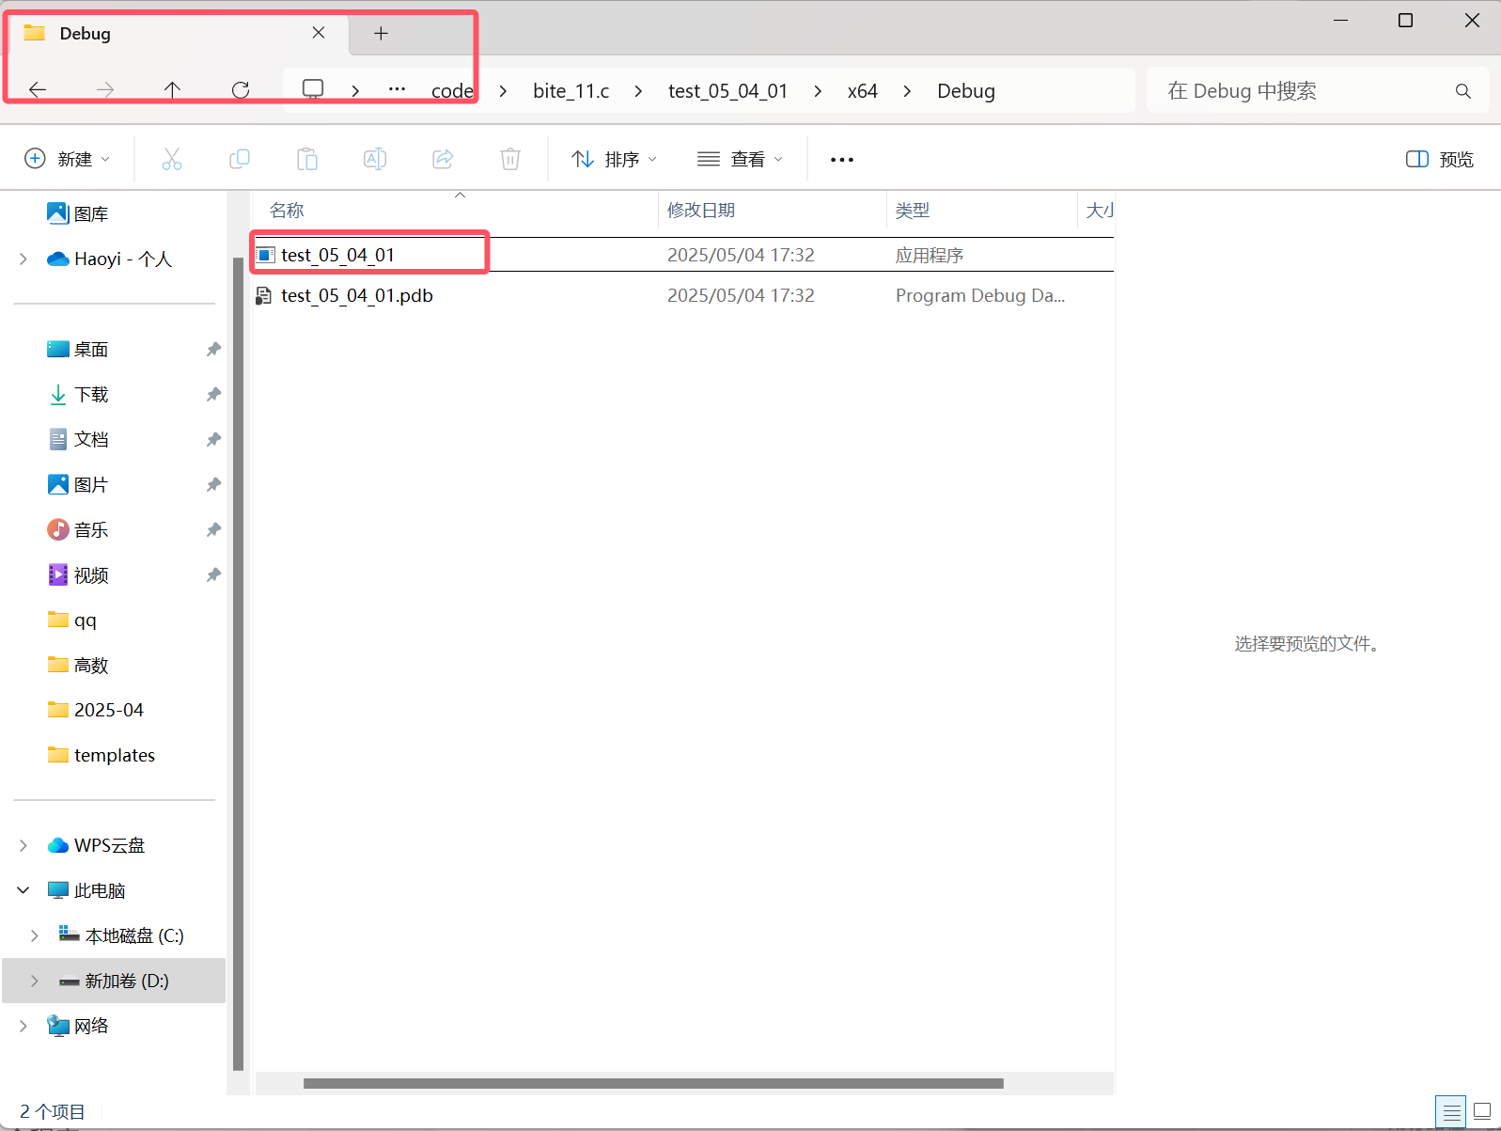Click the horizontal scrollbar of file list
This screenshot has height=1131, width=1501.
653,1083
